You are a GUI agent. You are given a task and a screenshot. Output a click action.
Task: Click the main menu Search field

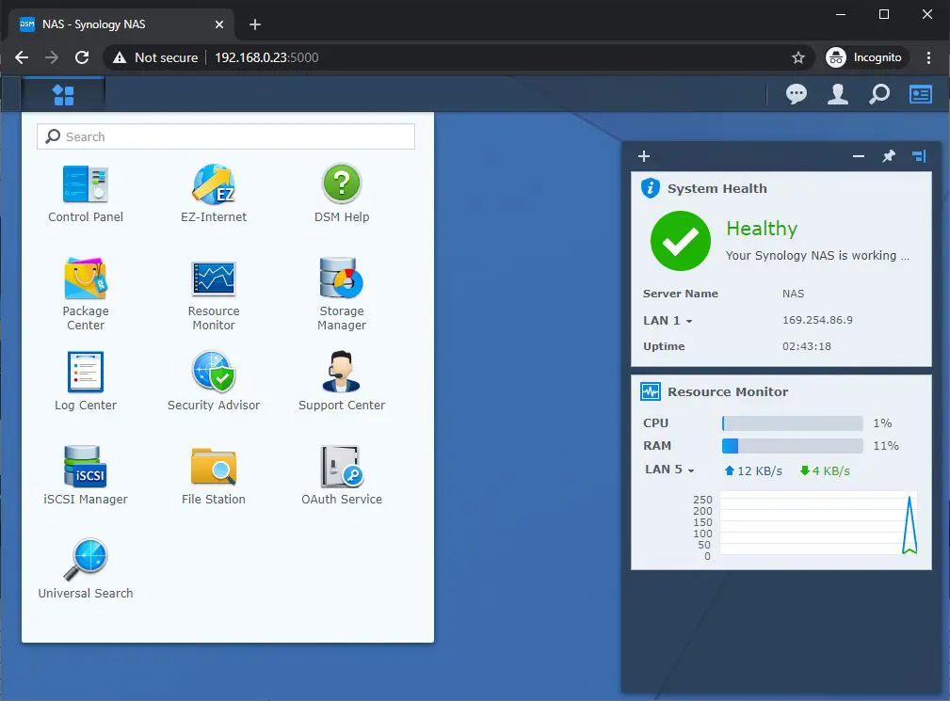point(226,136)
